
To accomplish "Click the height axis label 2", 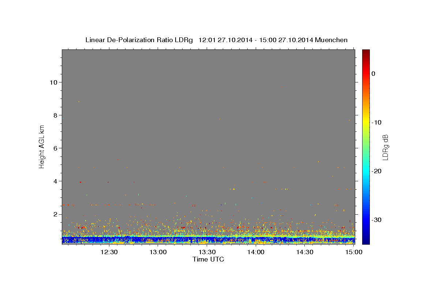I will point(55,214).
